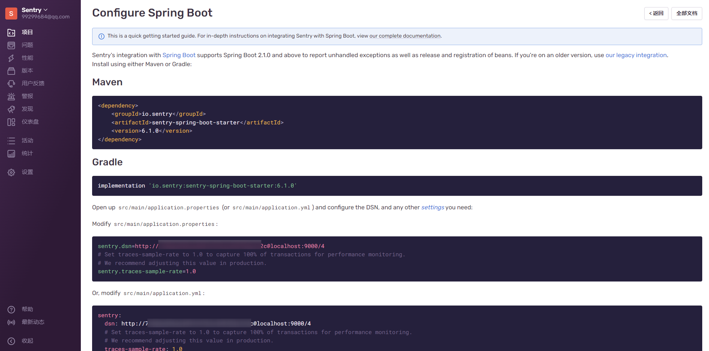Click the User Feedback (用户反馈) icon
This screenshot has width=709, height=351.
pos(11,84)
